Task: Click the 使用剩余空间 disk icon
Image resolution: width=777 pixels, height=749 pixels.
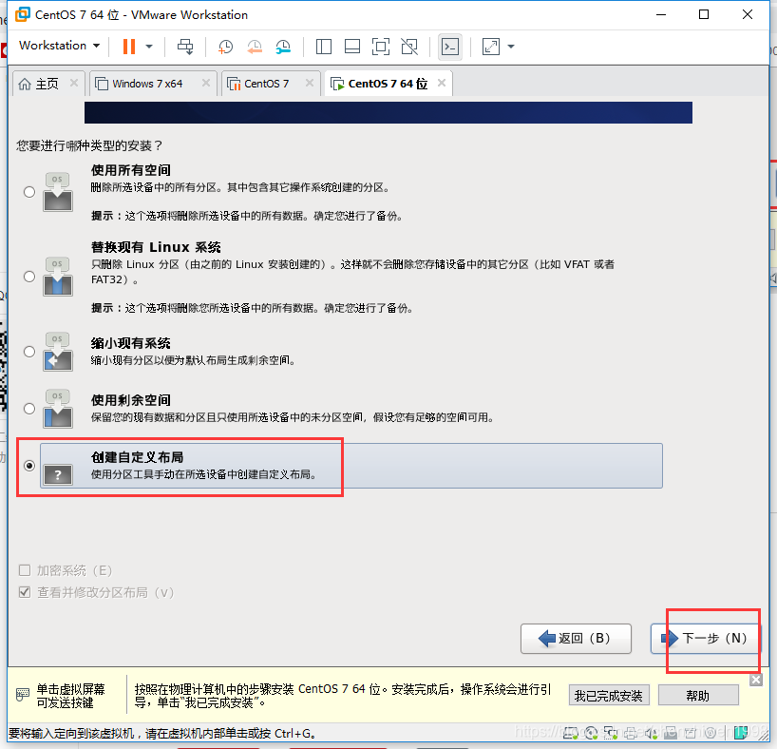Action: 58,409
